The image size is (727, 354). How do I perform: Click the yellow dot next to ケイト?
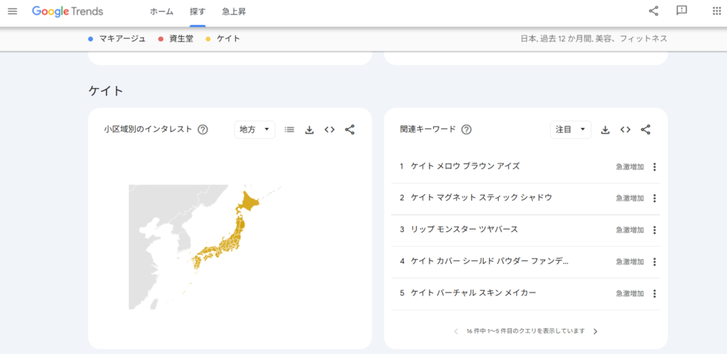pyautogui.click(x=208, y=39)
